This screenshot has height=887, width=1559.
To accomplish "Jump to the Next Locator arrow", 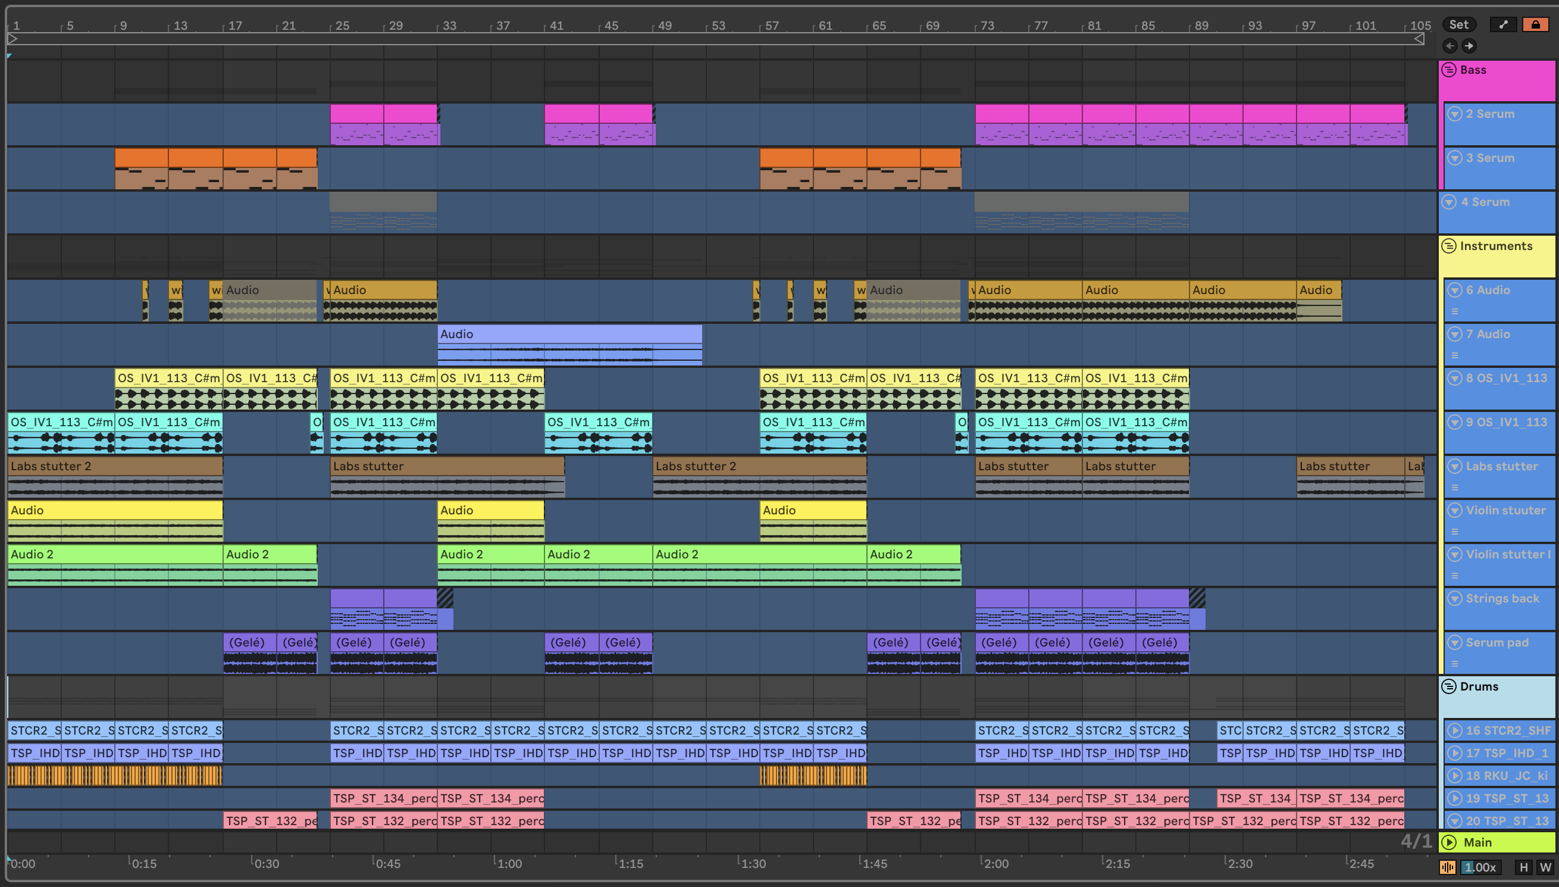I will tap(1469, 46).
